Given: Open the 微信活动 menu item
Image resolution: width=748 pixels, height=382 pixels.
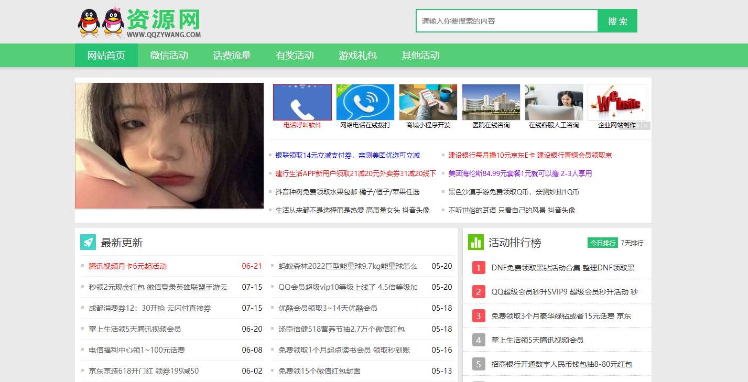Looking at the screenshot, I should click(x=169, y=55).
